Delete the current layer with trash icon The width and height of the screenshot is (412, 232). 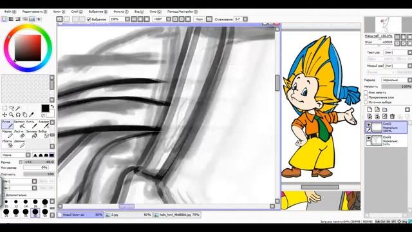click(x=392, y=116)
